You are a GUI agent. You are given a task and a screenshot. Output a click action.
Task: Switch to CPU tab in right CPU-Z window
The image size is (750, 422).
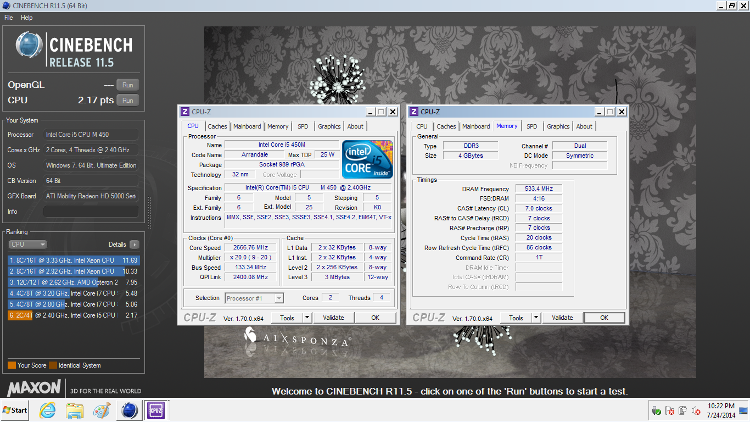(422, 126)
